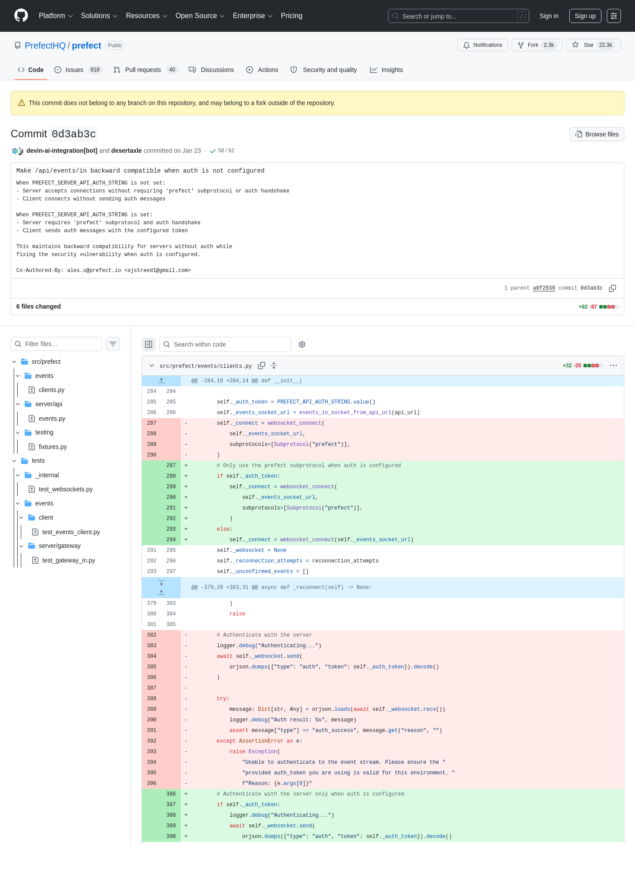This screenshot has width=635, height=883.
Task: Open the global navigation settings icon
Action: click(614, 16)
